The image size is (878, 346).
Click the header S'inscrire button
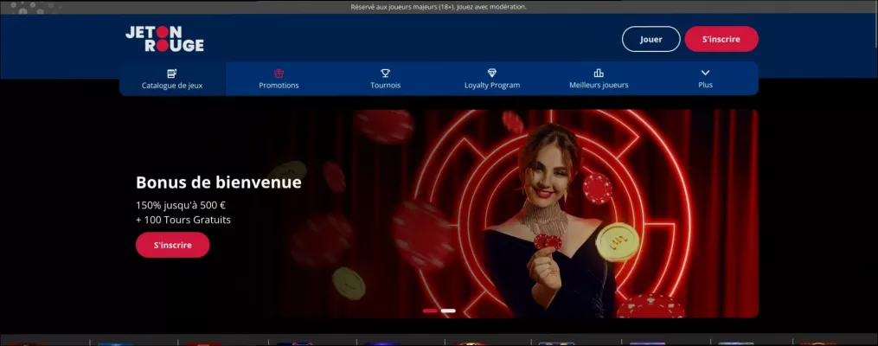(721, 39)
